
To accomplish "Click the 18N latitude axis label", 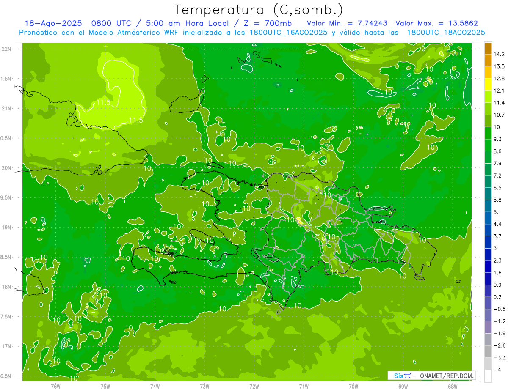I will [x=7, y=287].
